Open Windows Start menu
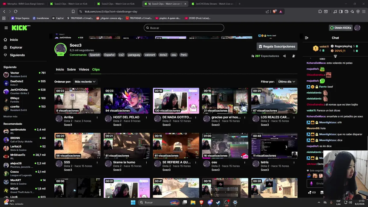368x207 pixels. (x=133, y=202)
